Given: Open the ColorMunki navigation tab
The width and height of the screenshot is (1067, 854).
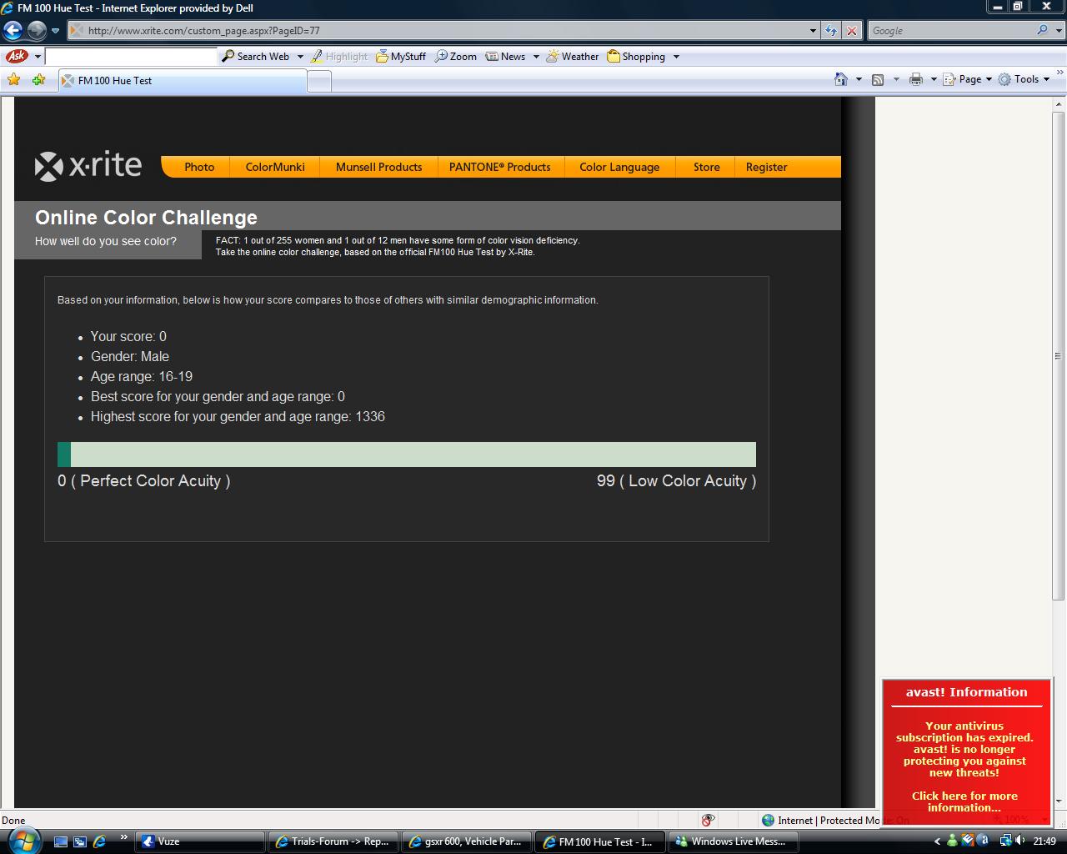Looking at the screenshot, I should (275, 167).
